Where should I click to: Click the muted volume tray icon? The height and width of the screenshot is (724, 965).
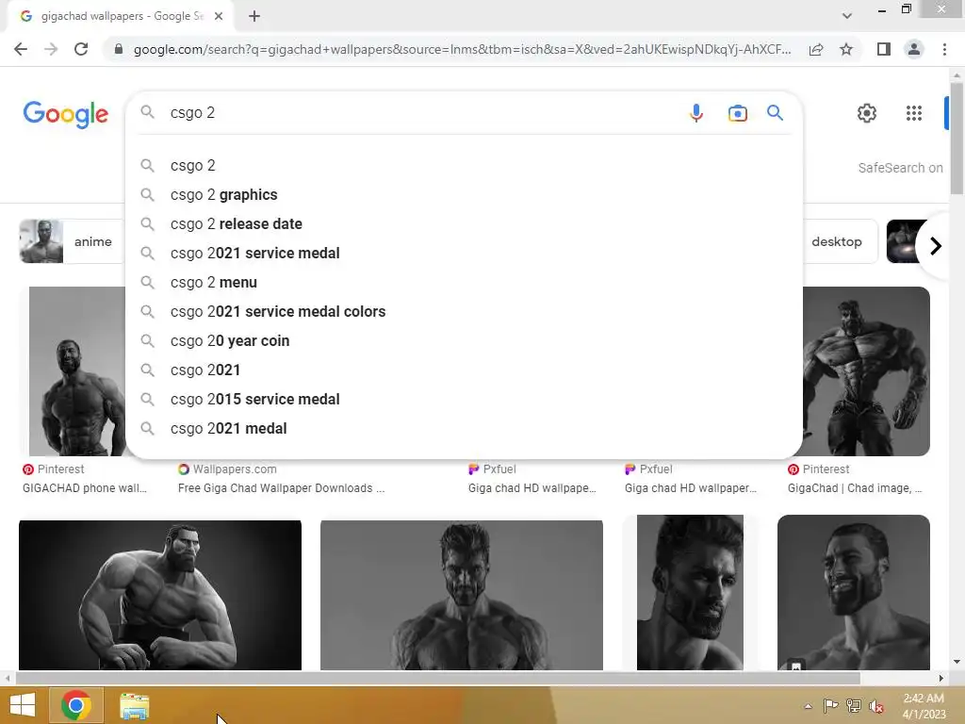[x=876, y=705]
